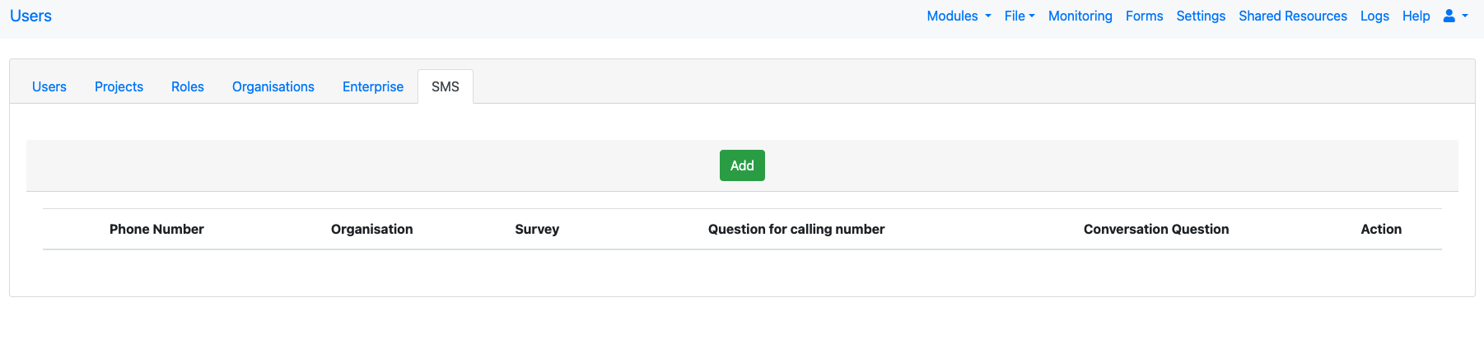Viewport: 1484px width, 349px height.
Task: Expand the Modules dropdown
Action: pyautogui.click(x=959, y=16)
